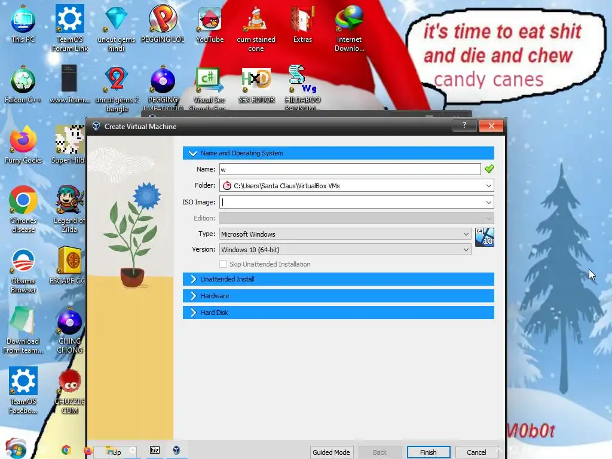This screenshot has height=459, width=612.
Task: Open the ESCAPE CC mahjong tile icon
Action: 68,265
